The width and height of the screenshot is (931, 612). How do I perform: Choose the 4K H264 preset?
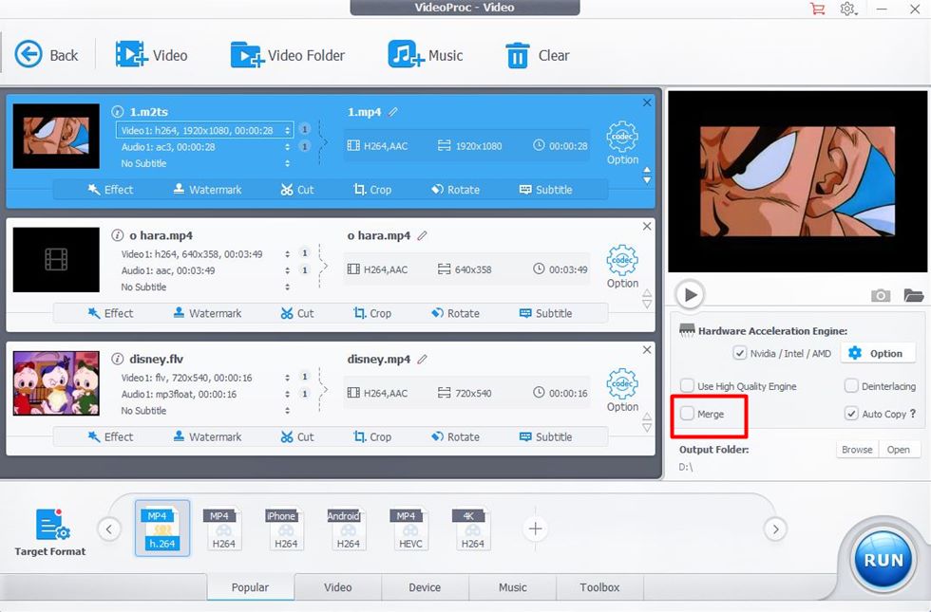click(473, 529)
